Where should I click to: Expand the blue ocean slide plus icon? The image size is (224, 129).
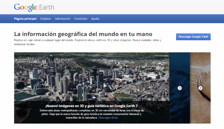180,88
